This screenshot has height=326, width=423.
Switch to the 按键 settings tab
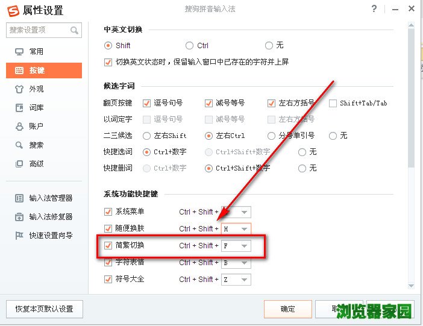click(43, 71)
